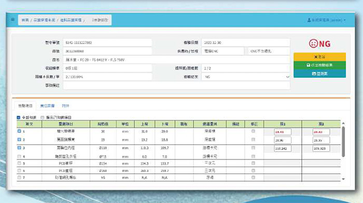Click the field showing 109.323
Screen dimensions: 363x203
321,148
